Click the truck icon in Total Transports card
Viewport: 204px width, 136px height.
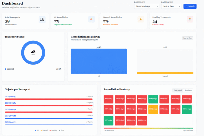[x=42, y=19]
